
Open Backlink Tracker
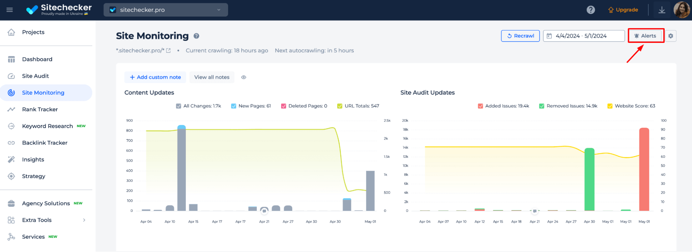(x=45, y=143)
